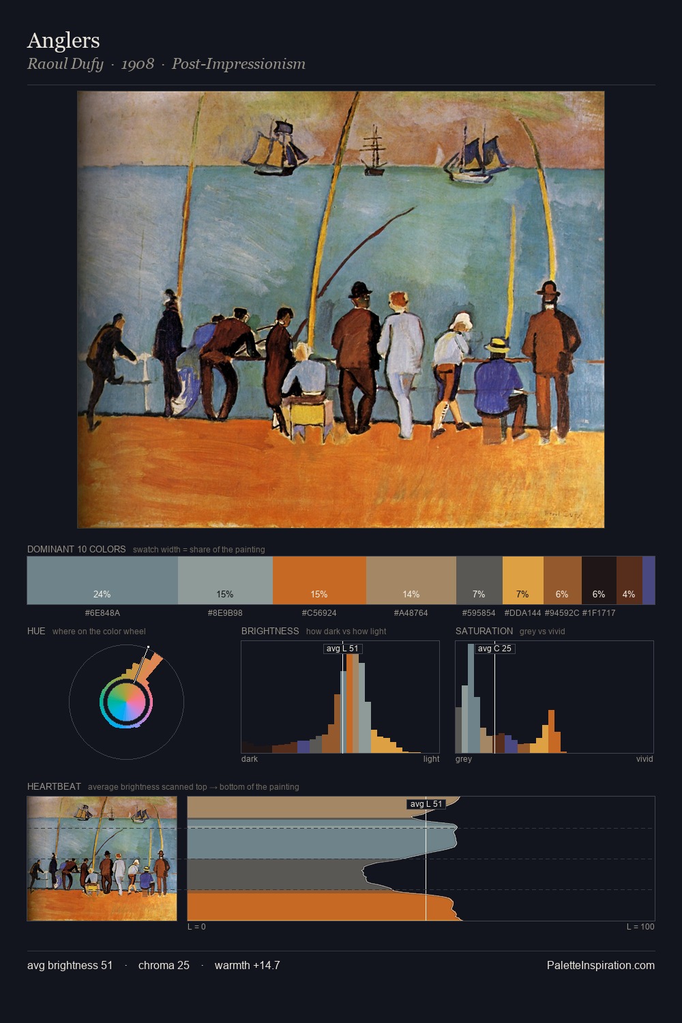Choose the 14% tan #A48764 swatch
The height and width of the screenshot is (1023, 682).
(411, 580)
